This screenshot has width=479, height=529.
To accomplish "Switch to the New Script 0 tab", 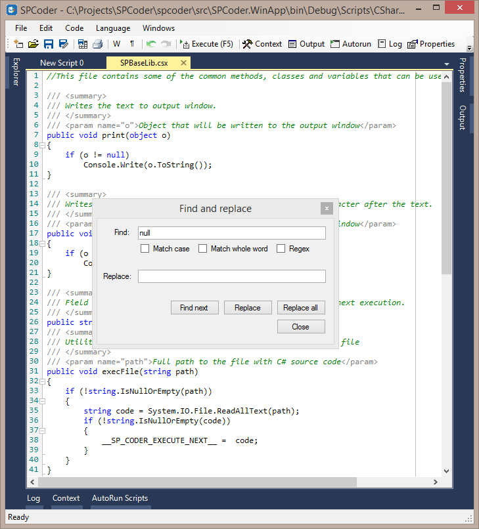I will pyautogui.click(x=62, y=63).
